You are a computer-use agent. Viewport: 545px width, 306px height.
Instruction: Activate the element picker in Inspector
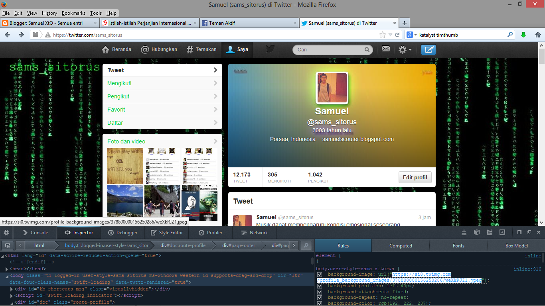click(x=7, y=245)
